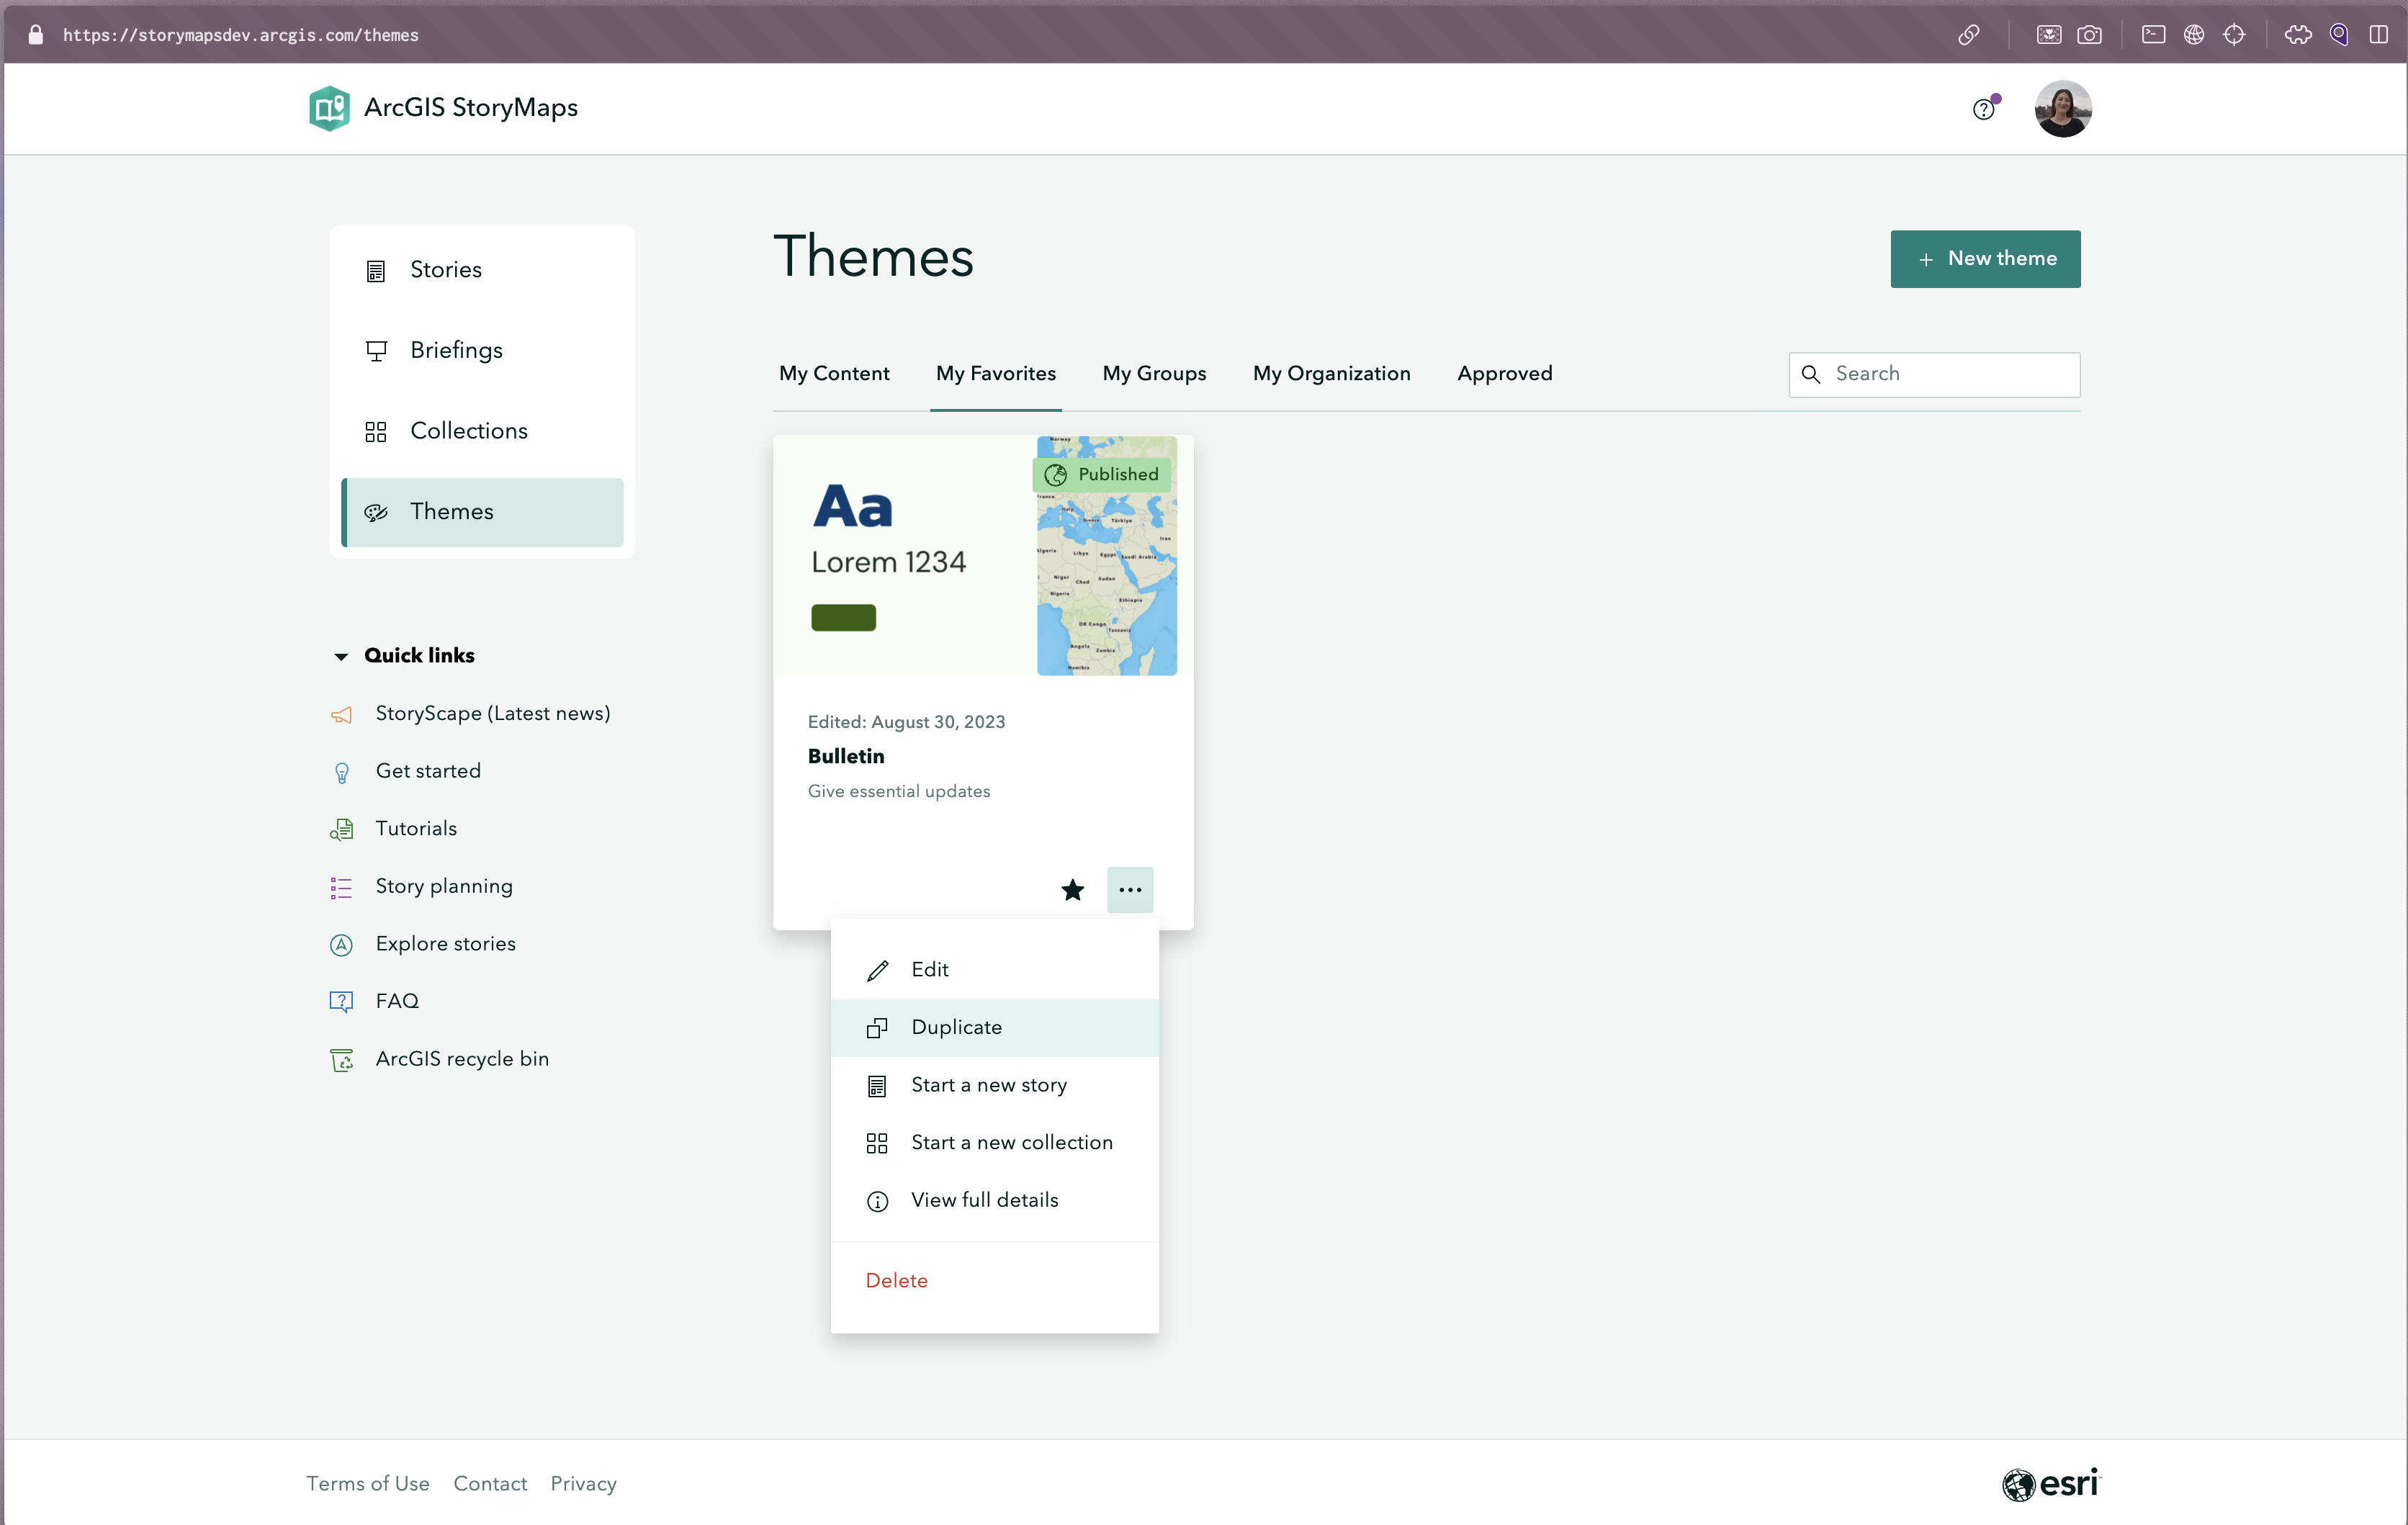Open the Story planning quick link
Viewport: 2408px width, 1525px height.
(x=443, y=886)
